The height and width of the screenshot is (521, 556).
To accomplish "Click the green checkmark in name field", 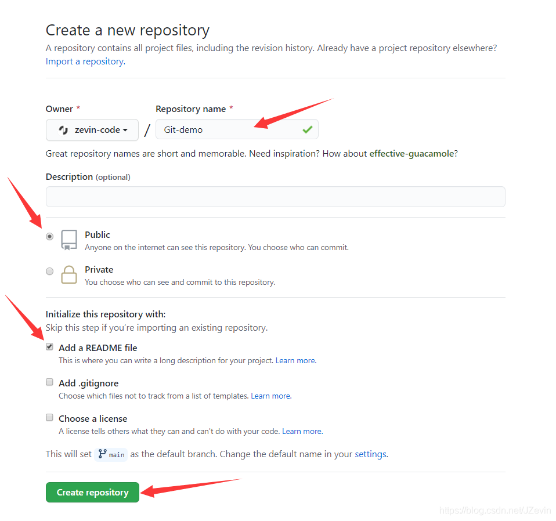I will click(x=308, y=130).
